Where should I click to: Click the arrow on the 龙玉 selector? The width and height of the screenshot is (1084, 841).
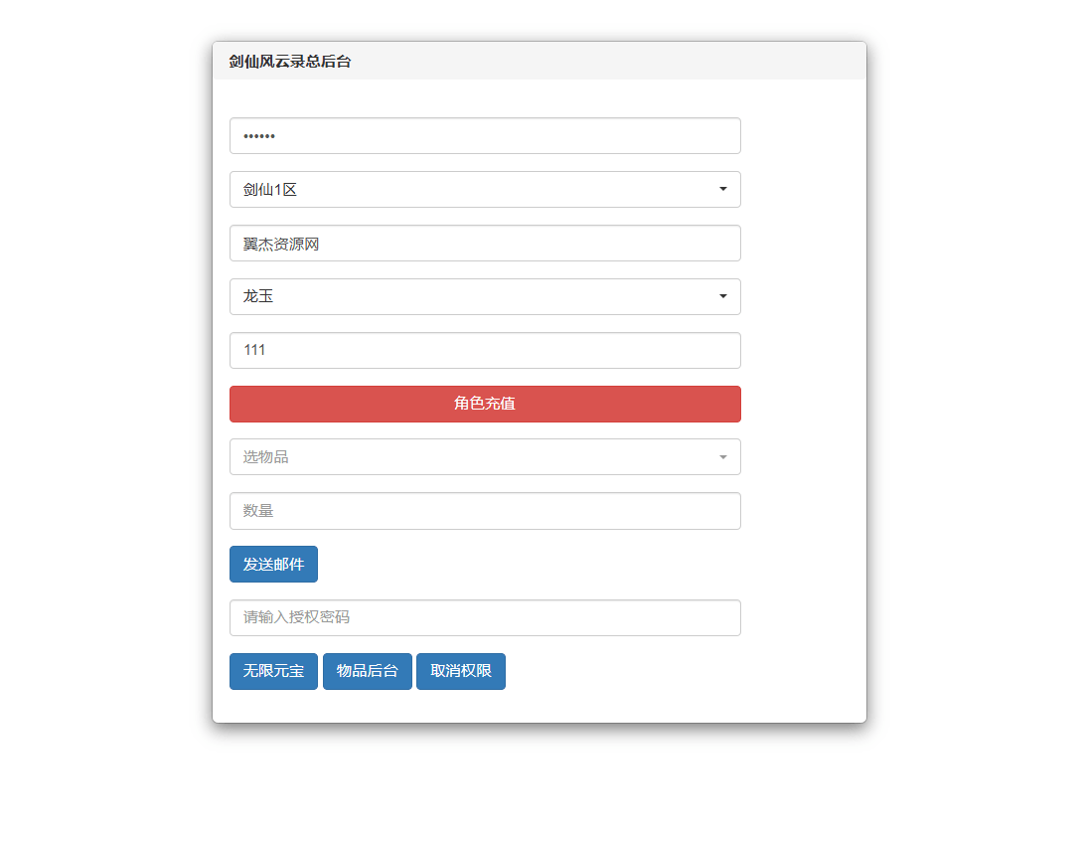722,296
